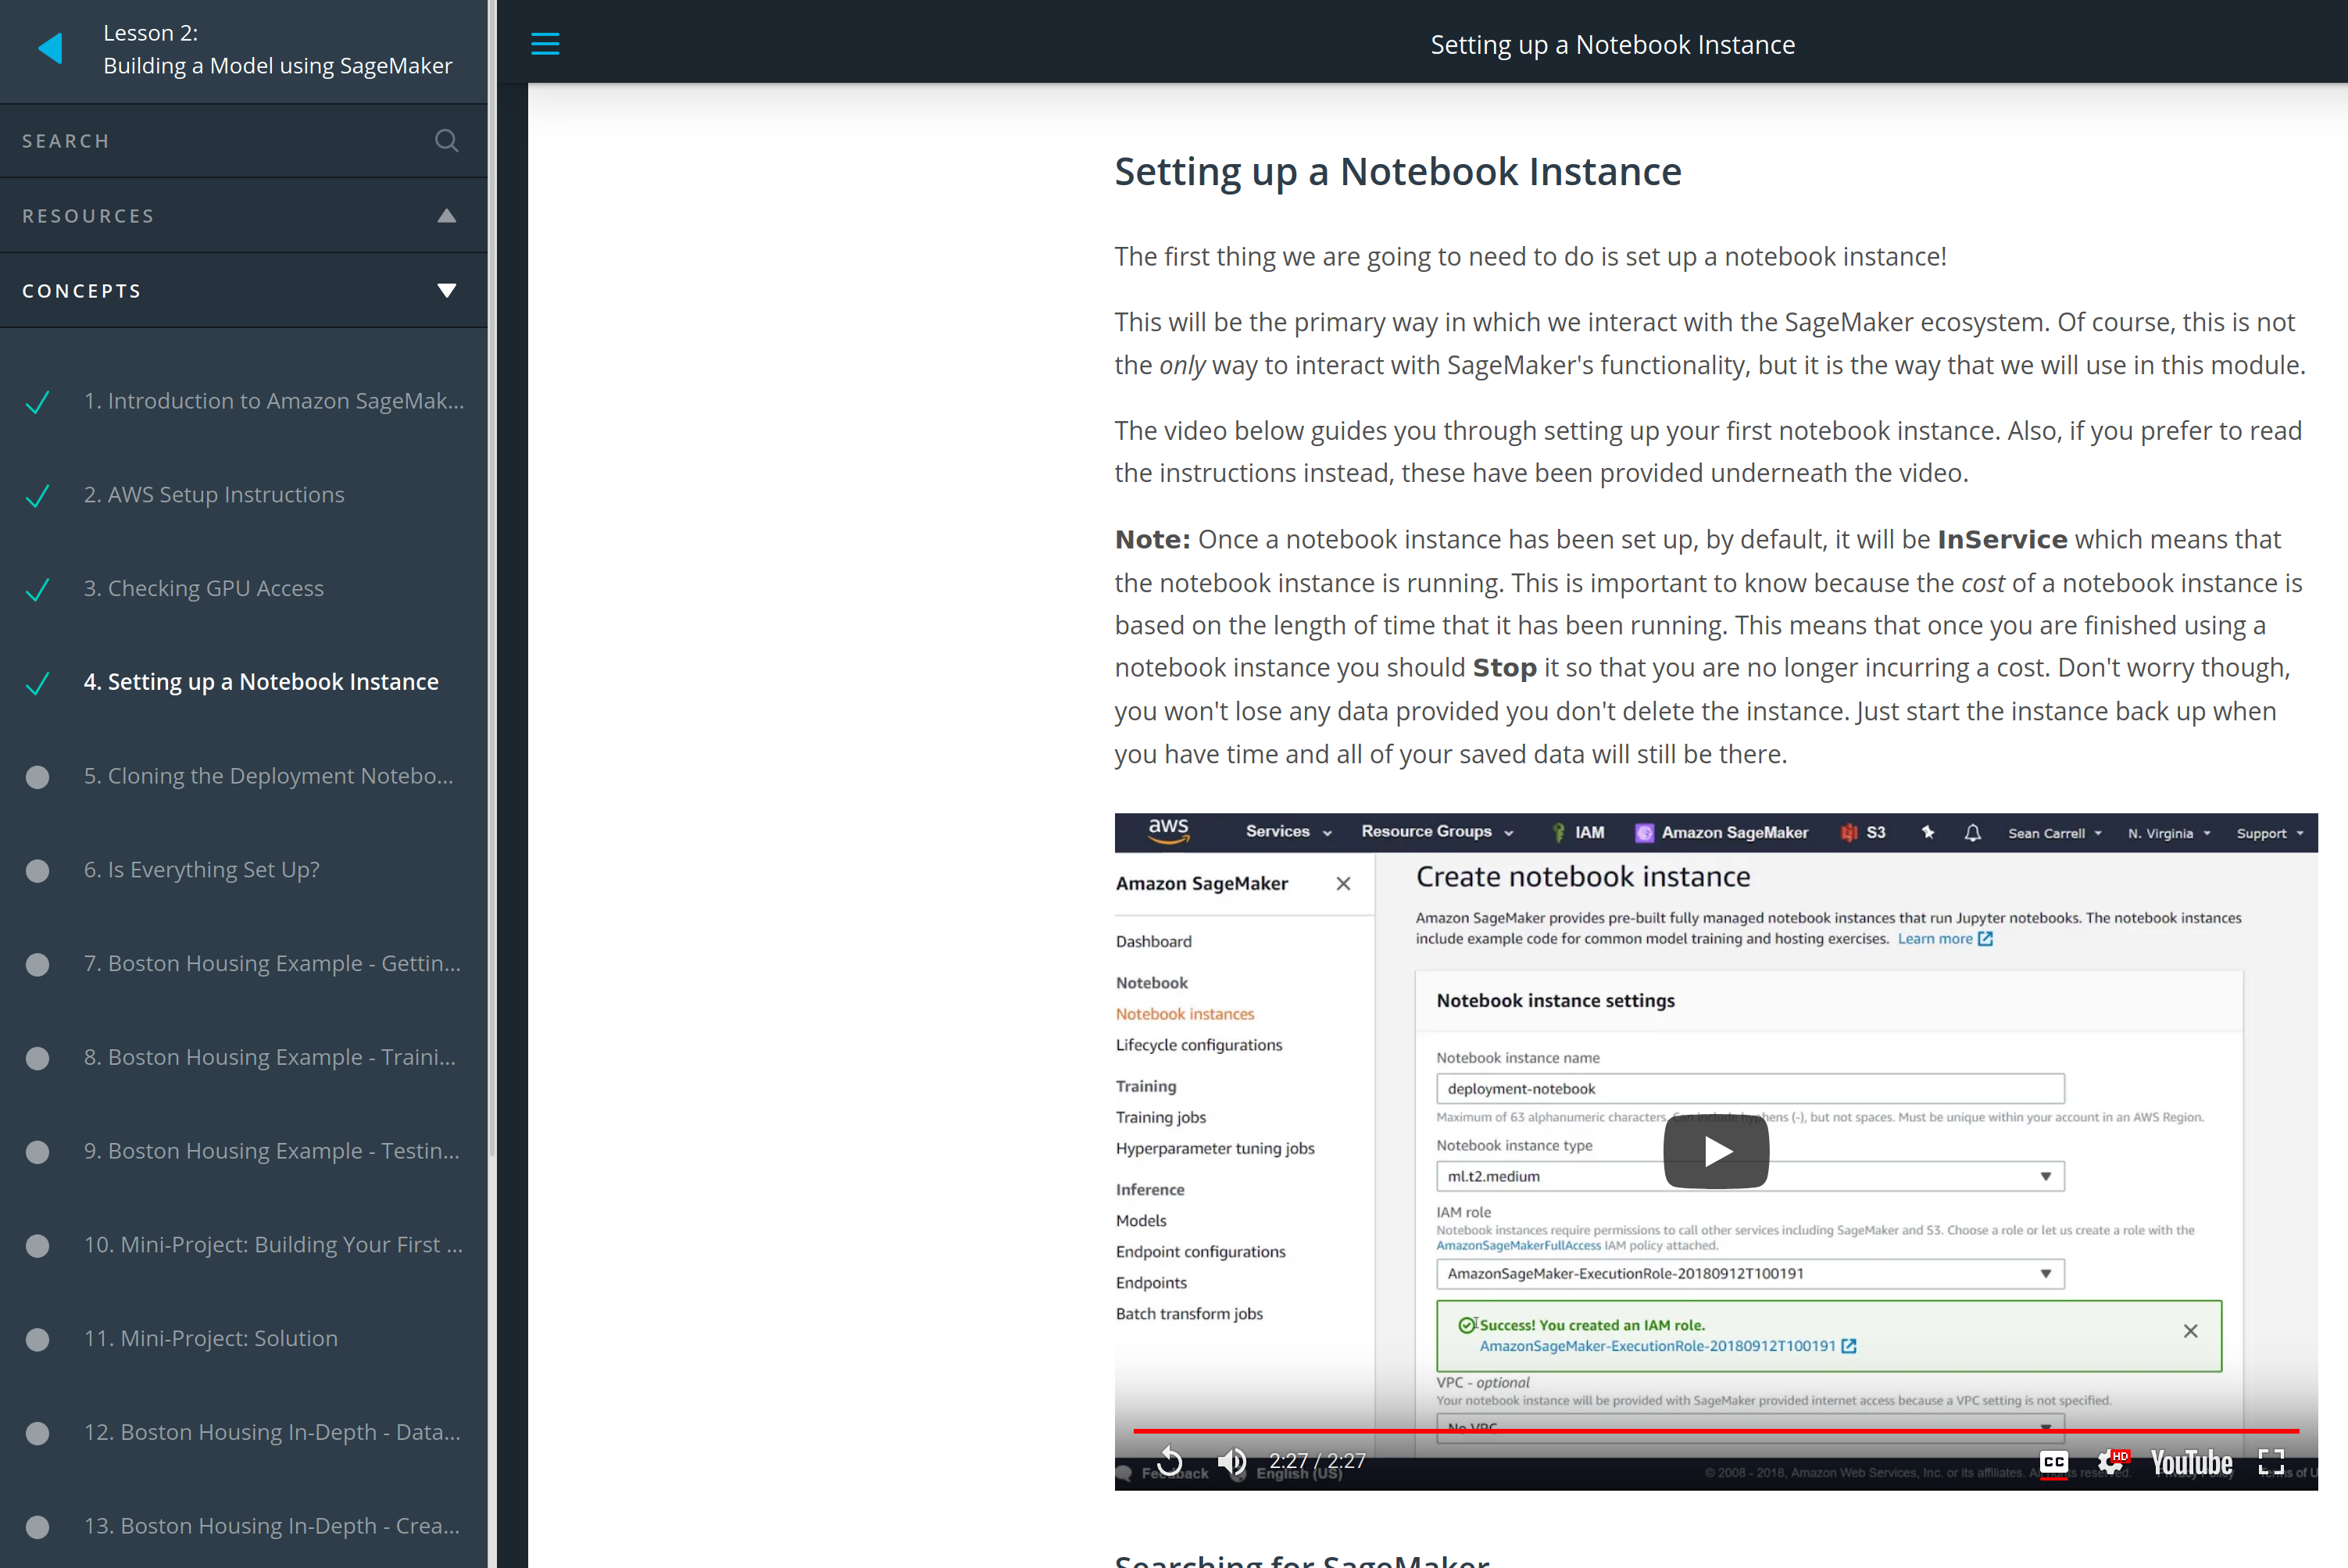Open lesson 11 Mini-Project: Solution
Image resolution: width=2348 pixels, height=1568 pixels.
[211, 1339]
